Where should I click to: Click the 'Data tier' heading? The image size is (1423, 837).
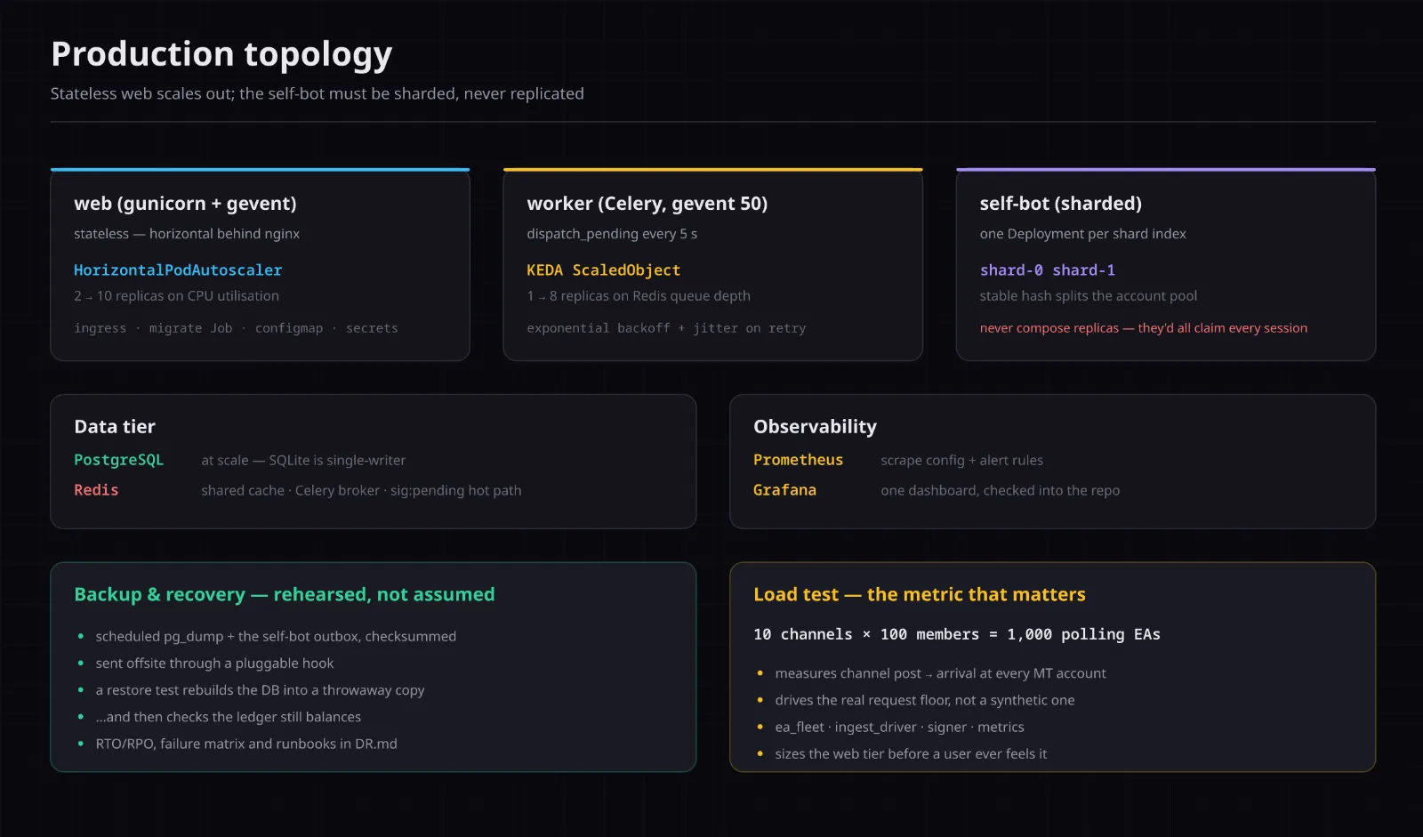click(115, 427)
